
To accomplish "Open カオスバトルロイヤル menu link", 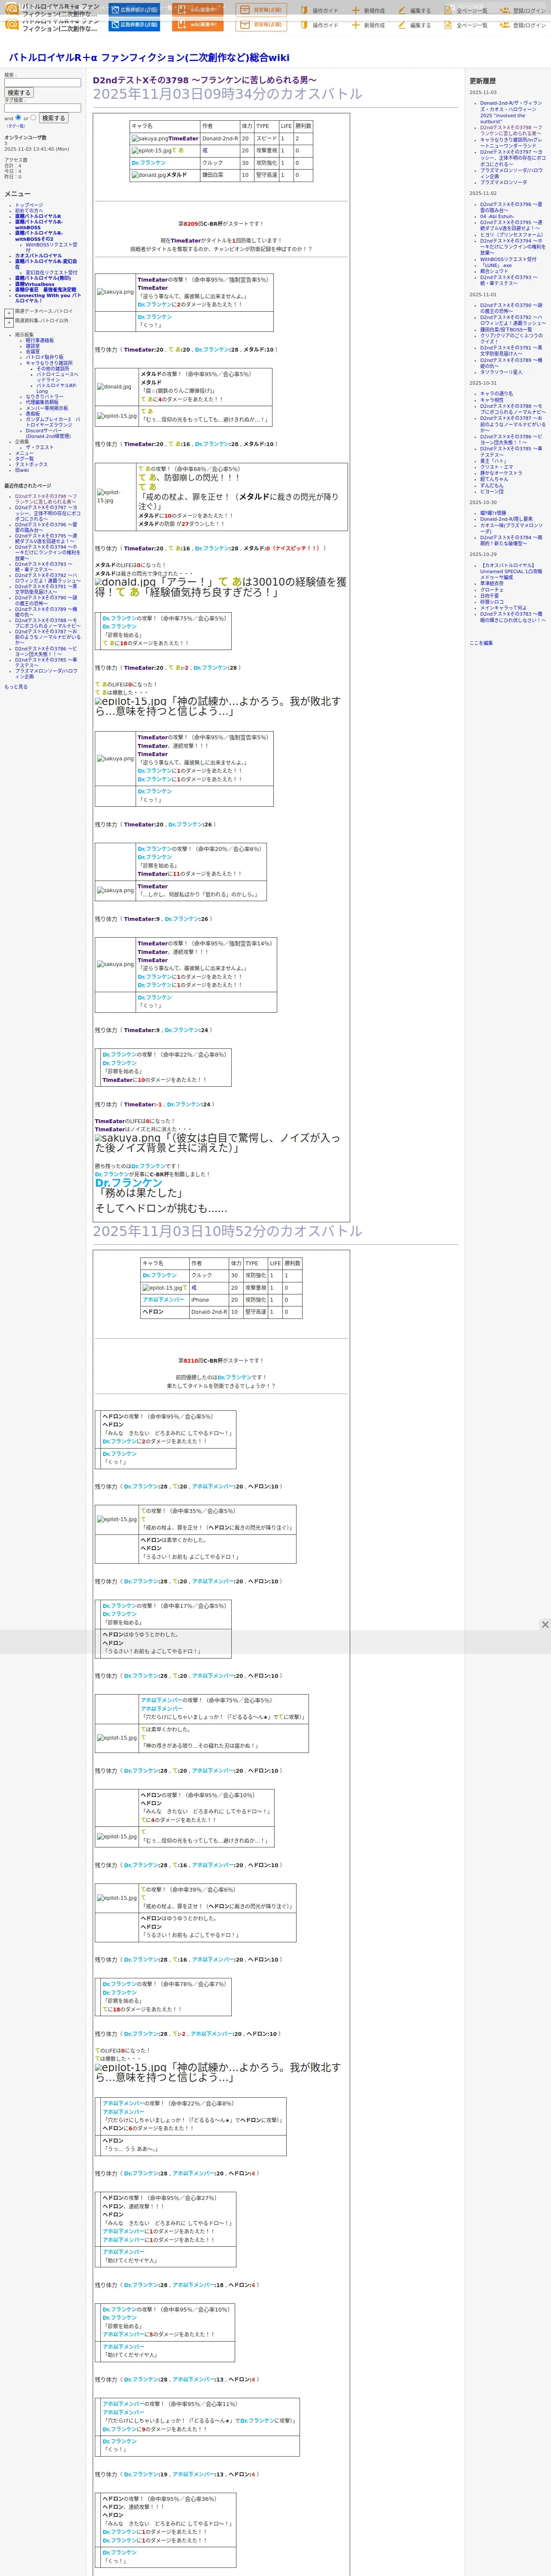I will pyautogui.click(x=38, y=256).
